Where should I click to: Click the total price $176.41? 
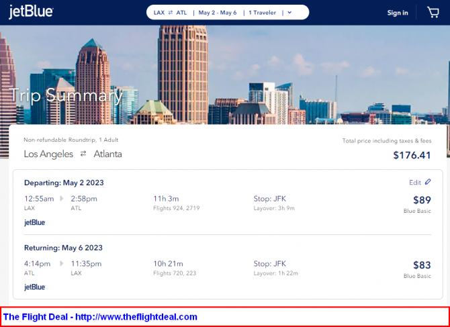point(412,155)
